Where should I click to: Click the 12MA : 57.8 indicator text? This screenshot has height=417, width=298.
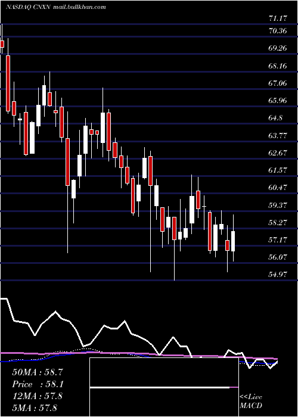37,396
